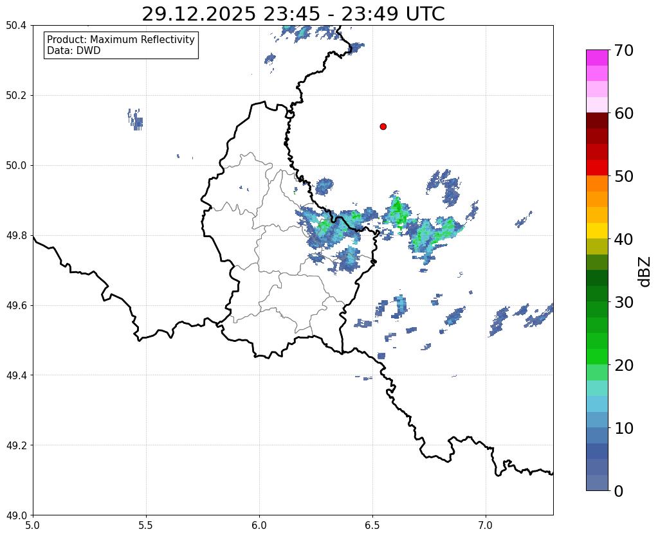
Task: Click the Data: DWD label
Action: click(74, 50)
